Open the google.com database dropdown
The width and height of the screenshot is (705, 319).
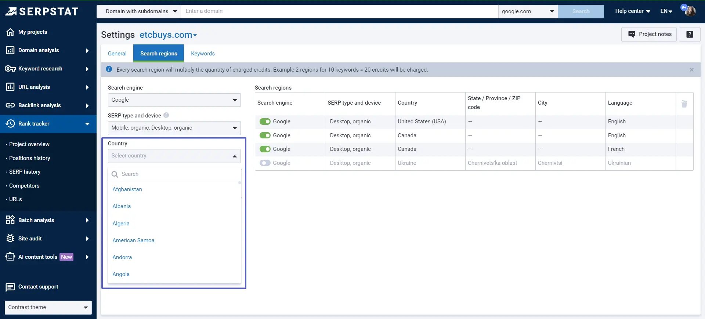528,11
